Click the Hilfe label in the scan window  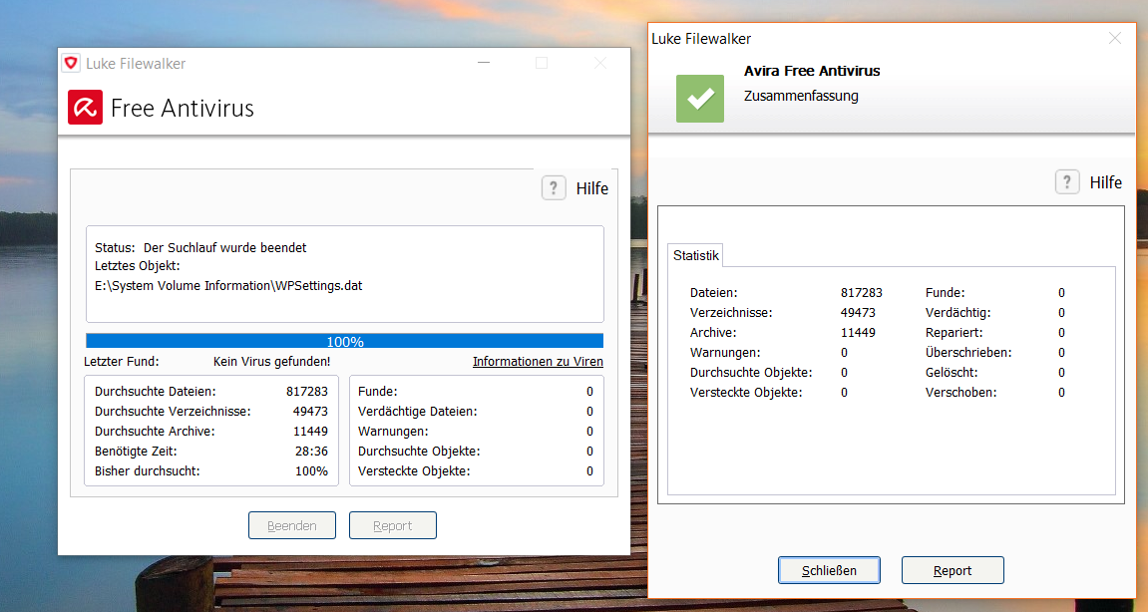tap(592, 188)
